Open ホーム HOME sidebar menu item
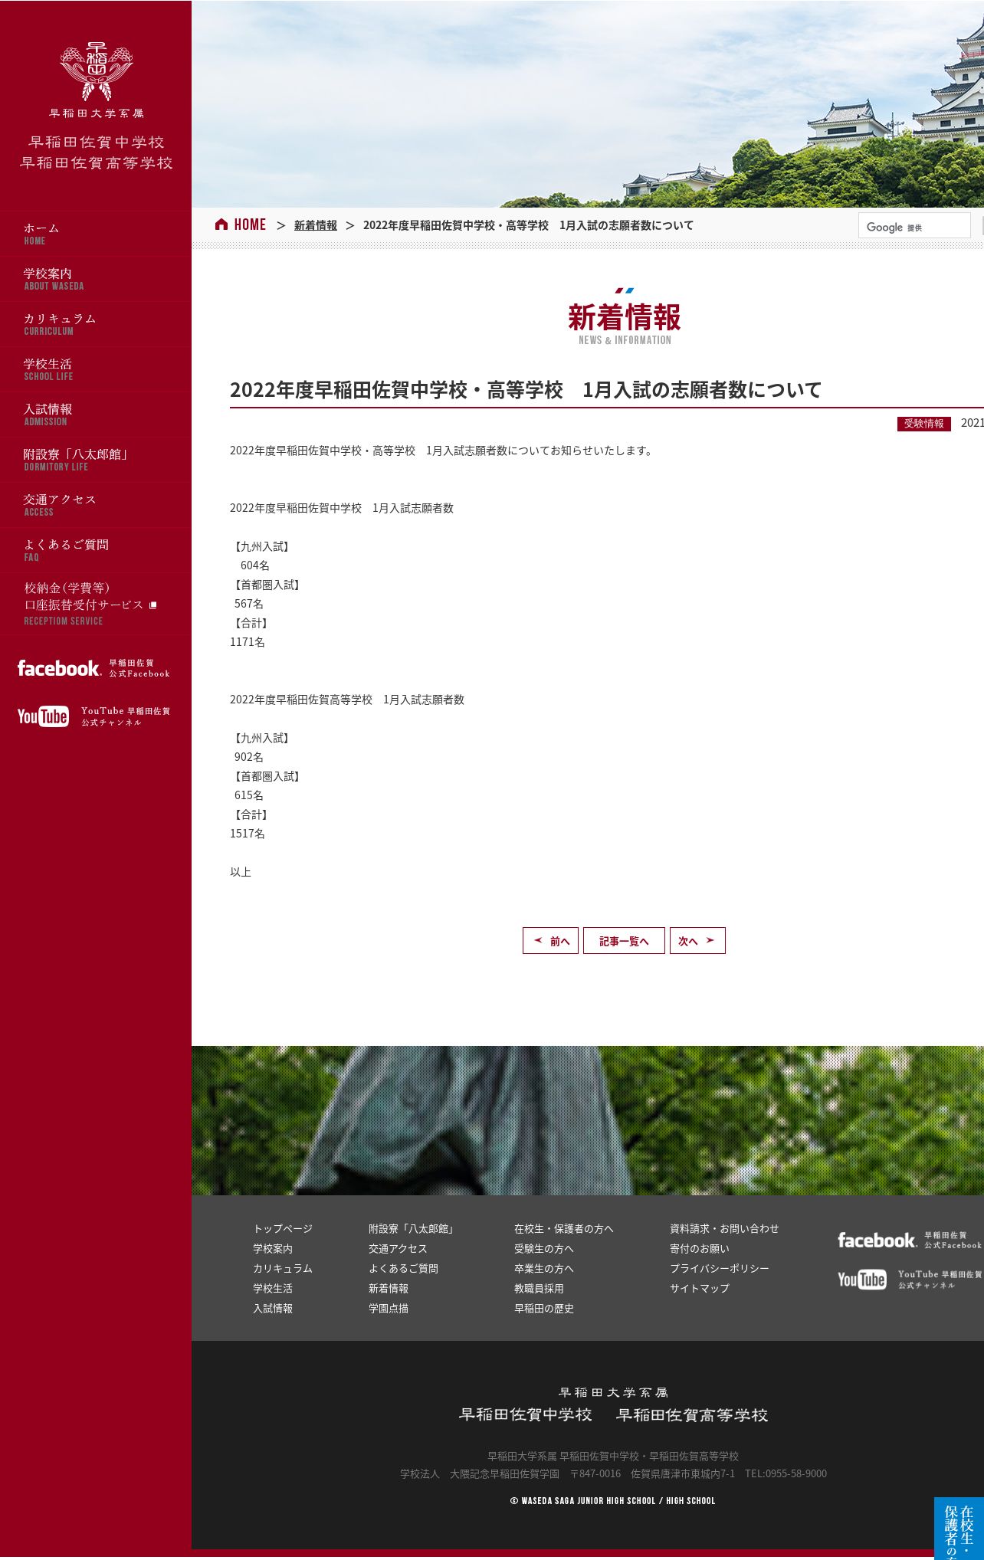This screenshot has width=984, height=1560. coord(96,234)
